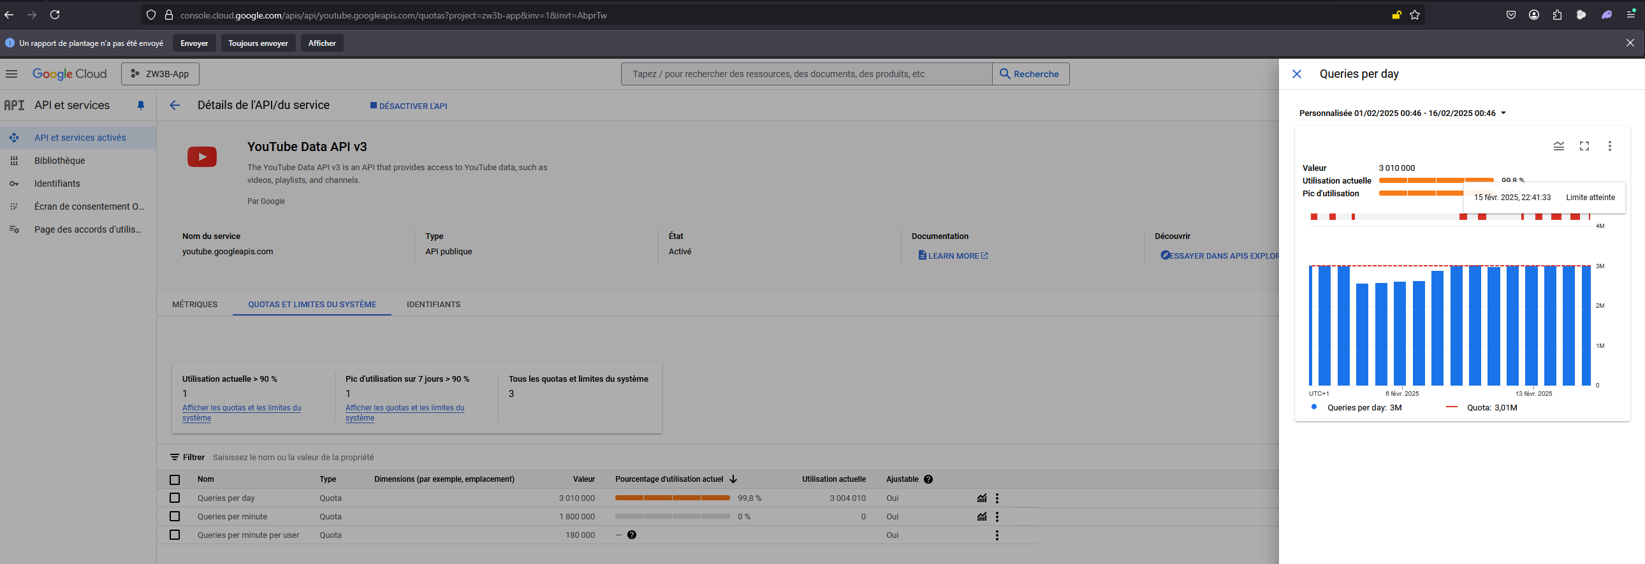Screen dimensions: 1645x564
Task: Click the 3 004 010 utilisation actuelle value
Action: 847,498
